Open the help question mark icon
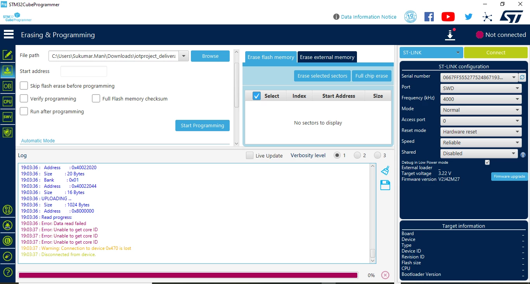The height and width of the screenshot is (284, 530). (x=7, y=272)
